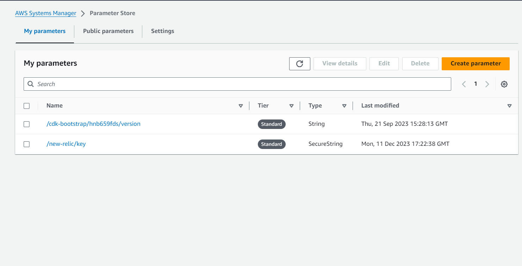Sort by Tier column arrow
The width and height of the screenshot is (522, 266).
(291, 106)
